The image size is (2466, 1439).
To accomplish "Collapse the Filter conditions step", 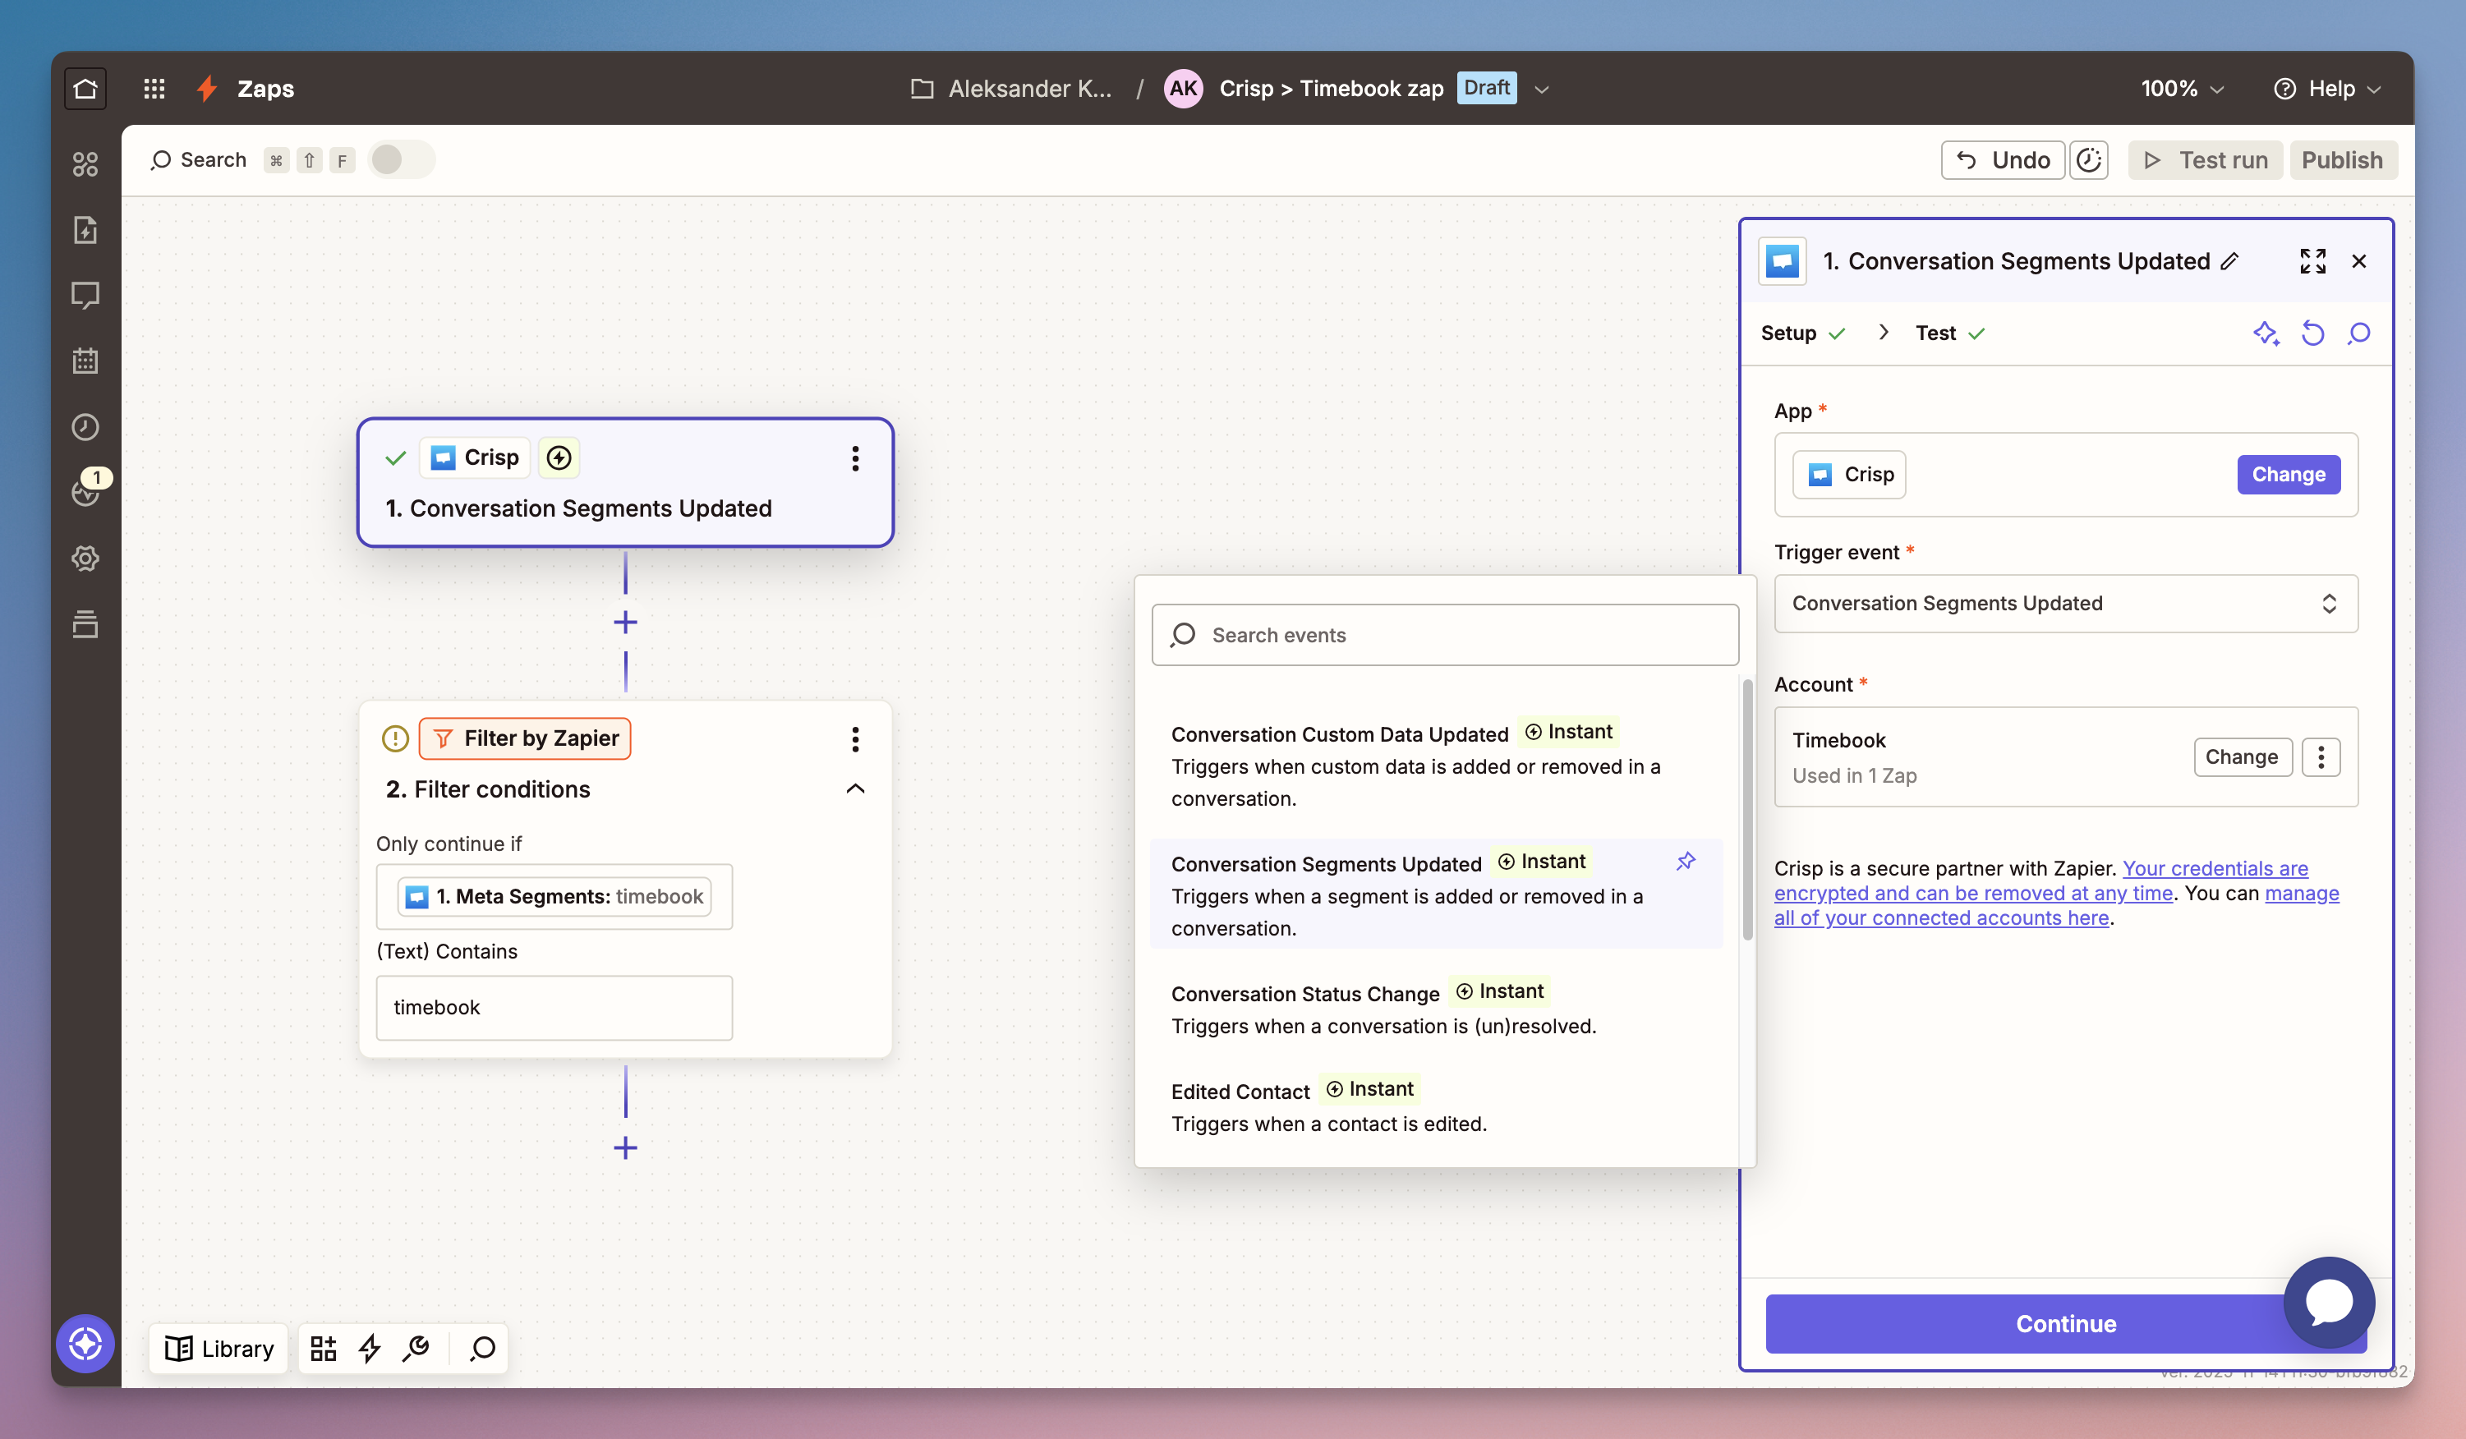I will pyautogui.click(x=854, y=788).
